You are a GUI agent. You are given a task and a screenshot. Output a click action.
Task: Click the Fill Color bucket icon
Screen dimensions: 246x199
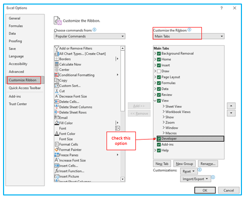(57, 123)
